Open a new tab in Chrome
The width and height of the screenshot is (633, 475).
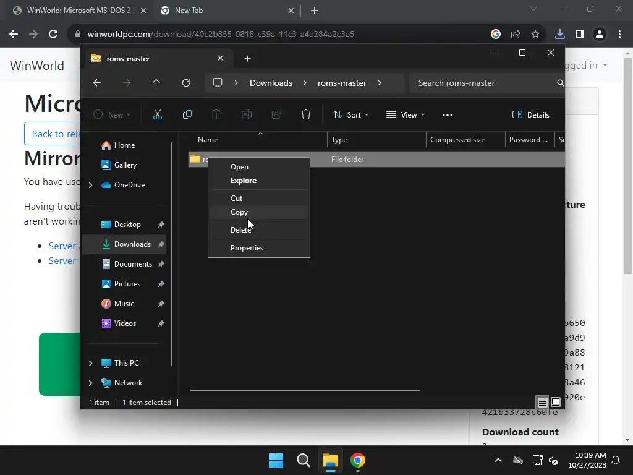pyautogui.click(x=315, y=11)
